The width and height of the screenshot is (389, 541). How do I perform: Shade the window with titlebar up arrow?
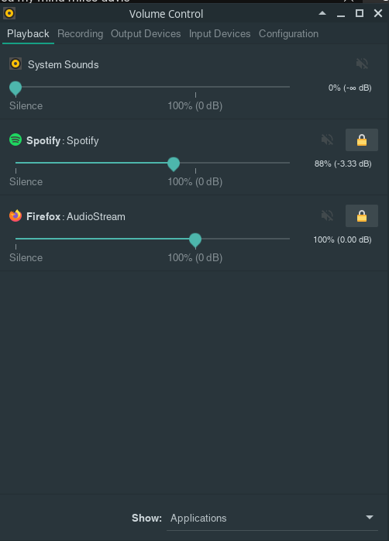[322, 13]
